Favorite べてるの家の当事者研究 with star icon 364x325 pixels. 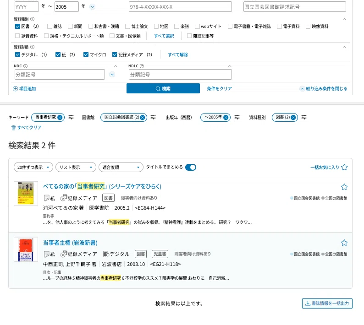[x=344, y=187]
